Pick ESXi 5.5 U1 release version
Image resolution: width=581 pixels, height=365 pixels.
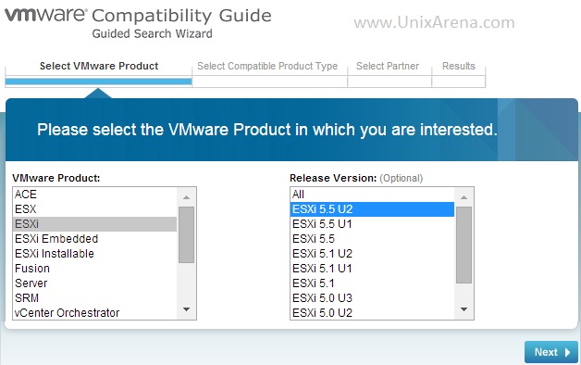tap(322, 223)
